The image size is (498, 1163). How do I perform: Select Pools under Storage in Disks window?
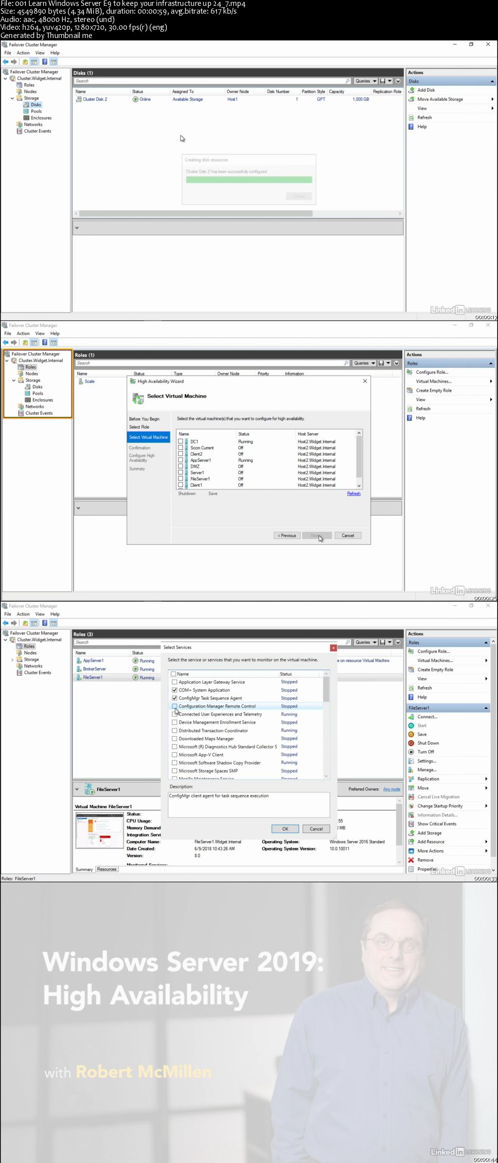click(x=36, y=112)
